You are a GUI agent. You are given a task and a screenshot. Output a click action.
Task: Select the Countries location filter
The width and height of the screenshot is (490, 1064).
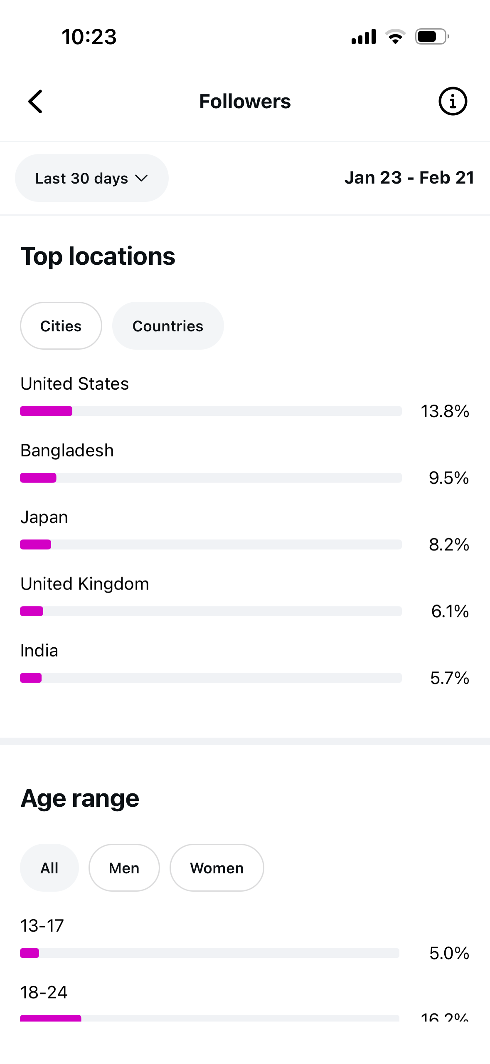point(168,326)
